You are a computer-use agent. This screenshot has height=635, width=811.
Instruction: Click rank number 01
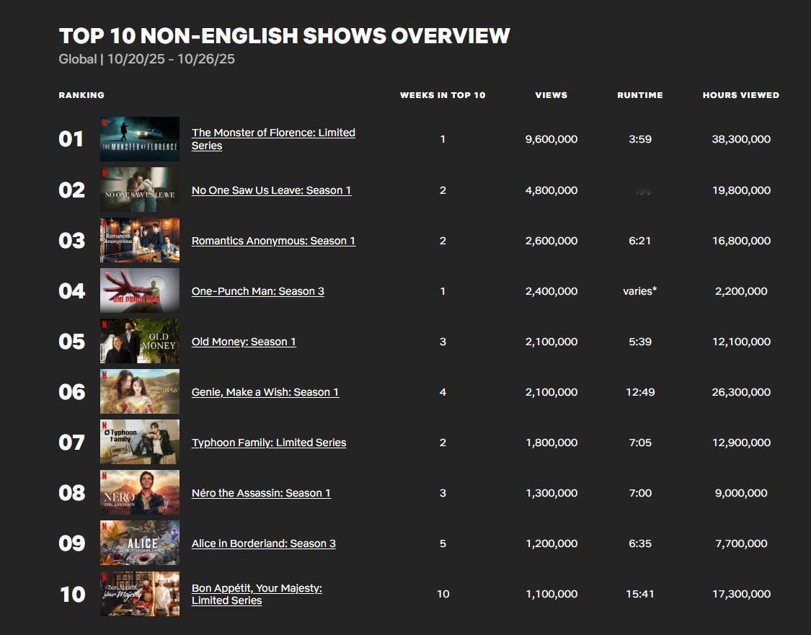click(x=71, y=139)
